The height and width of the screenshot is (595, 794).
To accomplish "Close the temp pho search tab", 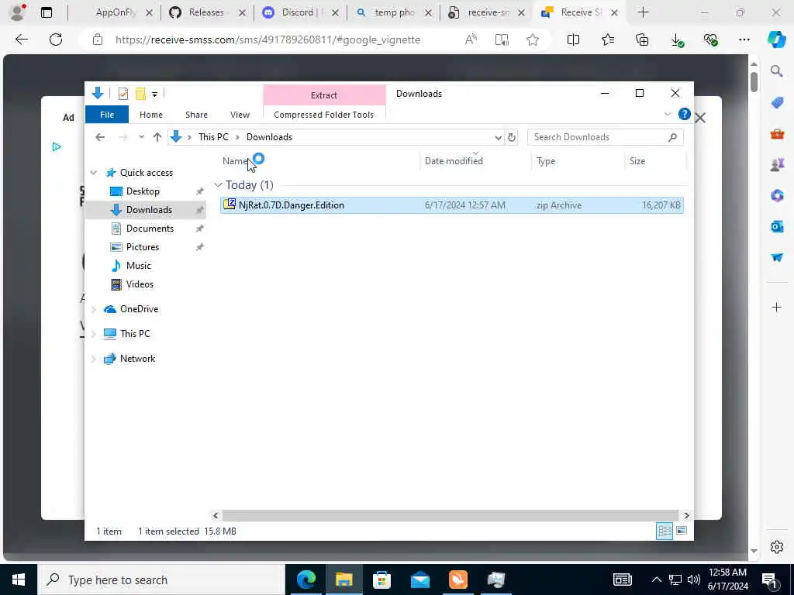I will pos(428,12).
